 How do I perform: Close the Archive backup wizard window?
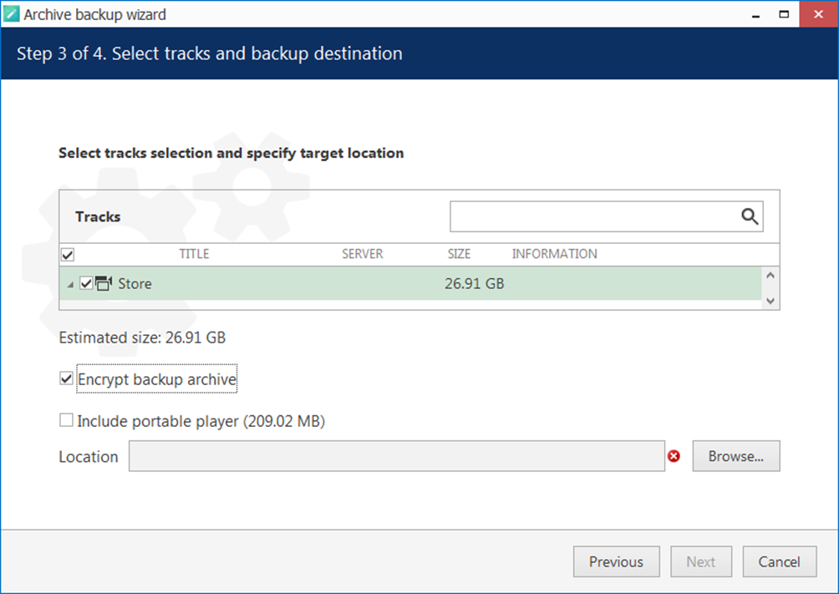tap(818, 14)
